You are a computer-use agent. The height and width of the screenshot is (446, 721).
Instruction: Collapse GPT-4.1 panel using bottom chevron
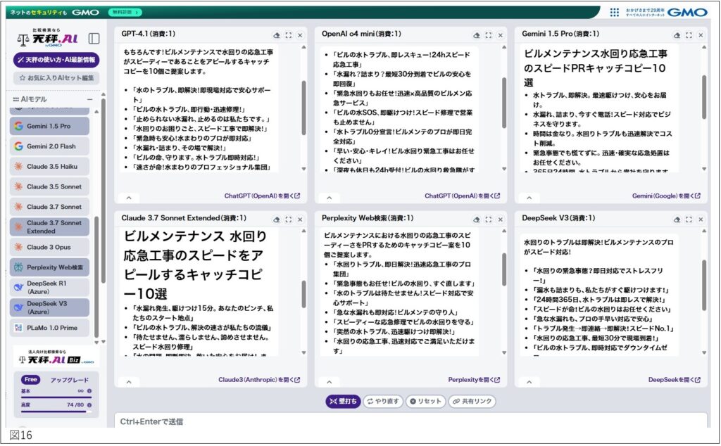coord(129,198)
